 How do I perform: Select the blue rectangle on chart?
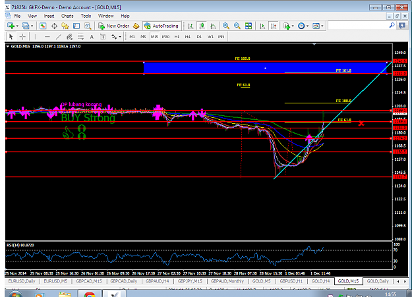pyautogui.click(x=265, y=68)
